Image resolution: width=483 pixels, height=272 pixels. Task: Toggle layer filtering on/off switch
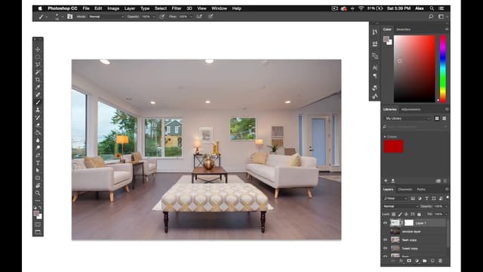pyautogui.click(x=448, y=197)
